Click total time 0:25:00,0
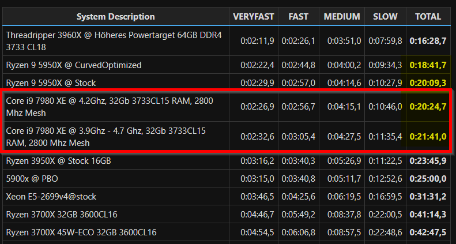The height and width of the screenshot is (244, 456). pyautogui.click(x=428, y=179)
